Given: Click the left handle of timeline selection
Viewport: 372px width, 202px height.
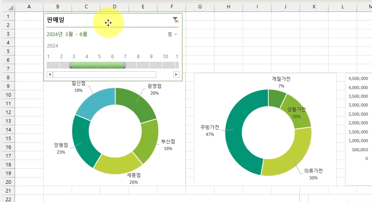Looking at the screenshot, I should pos(71,65).
